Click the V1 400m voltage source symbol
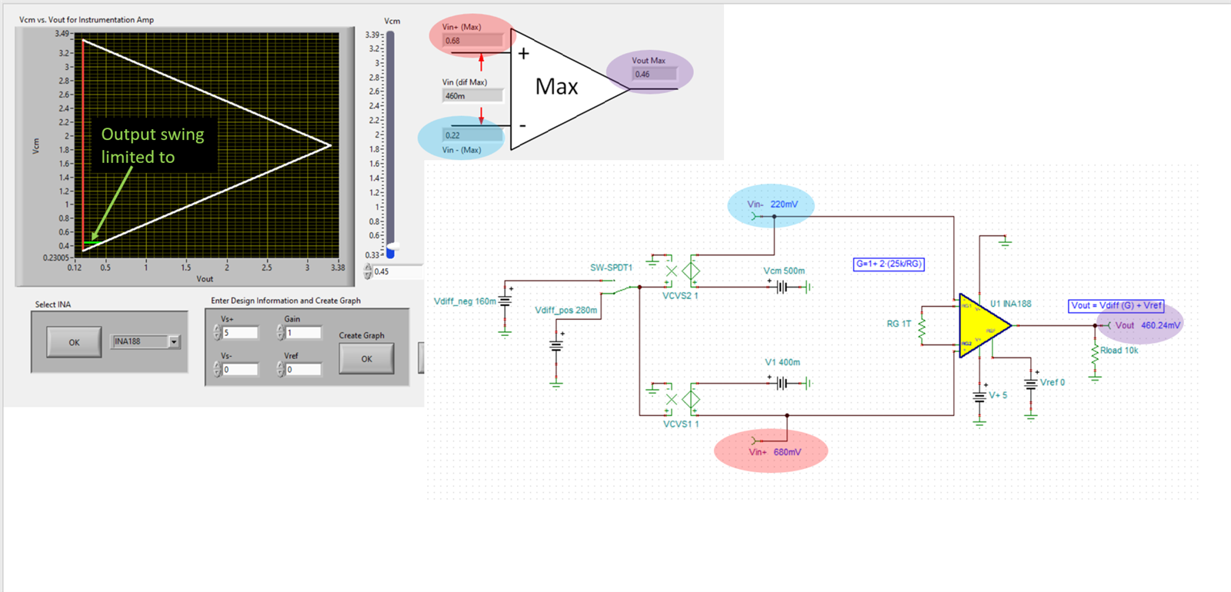Viewport: 1231px width, 592px height. tap(782, 382)
